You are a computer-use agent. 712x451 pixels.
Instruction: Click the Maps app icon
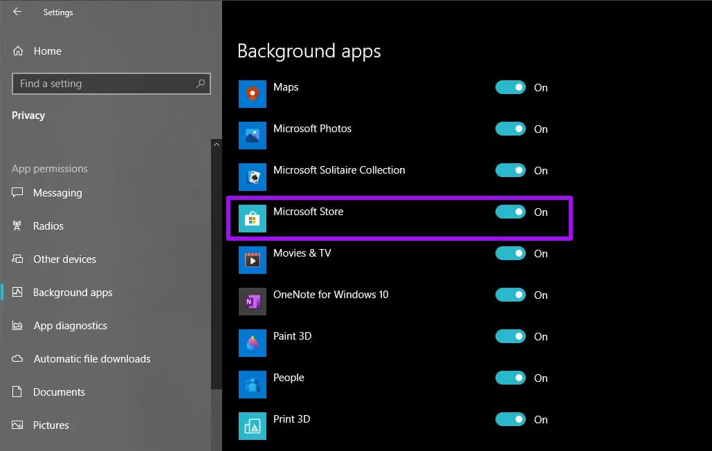[x=252, y=94]
